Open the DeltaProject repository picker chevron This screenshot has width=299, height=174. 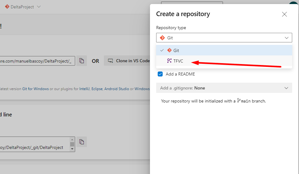[39, 7]
